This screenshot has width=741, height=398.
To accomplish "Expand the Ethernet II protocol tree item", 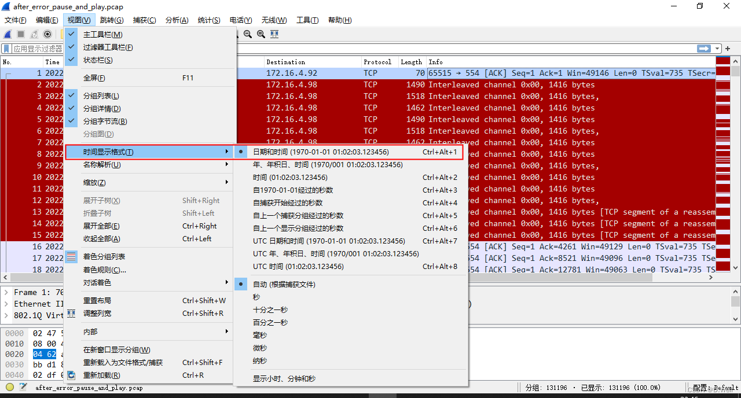I will tap(5, 303).
